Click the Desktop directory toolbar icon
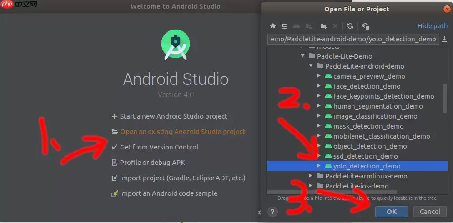The width and height of the screenshot is (453, 223). coord(284,26)
